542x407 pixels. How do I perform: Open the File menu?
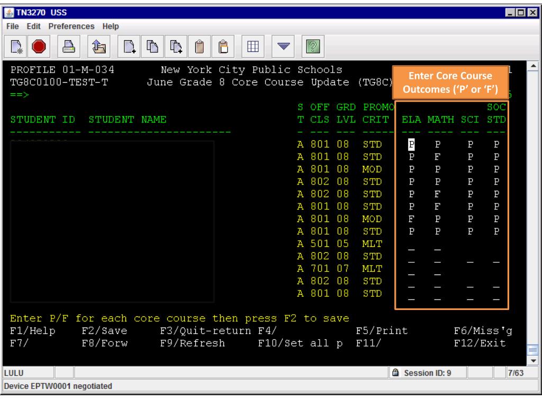click(x=13, y=26)
